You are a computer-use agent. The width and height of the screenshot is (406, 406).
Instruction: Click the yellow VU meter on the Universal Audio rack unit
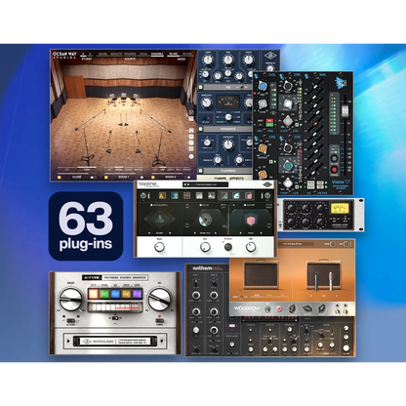tap(340, 209)
